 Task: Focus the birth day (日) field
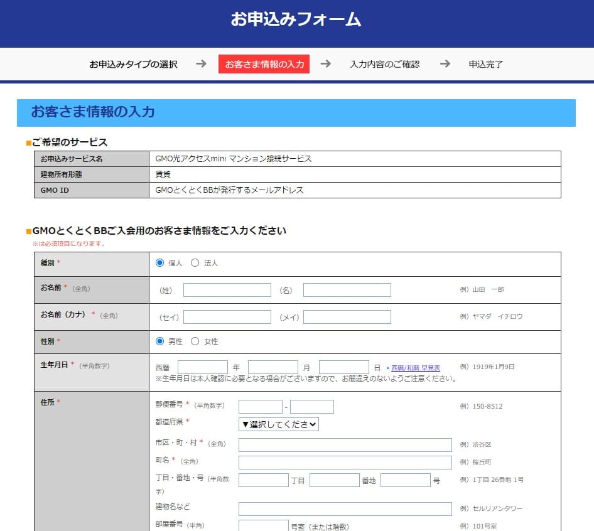(344, 367)
